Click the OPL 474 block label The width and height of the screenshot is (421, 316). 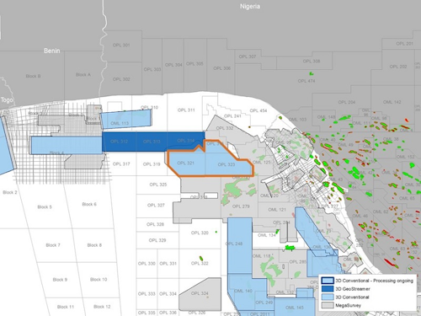[306, 81]
